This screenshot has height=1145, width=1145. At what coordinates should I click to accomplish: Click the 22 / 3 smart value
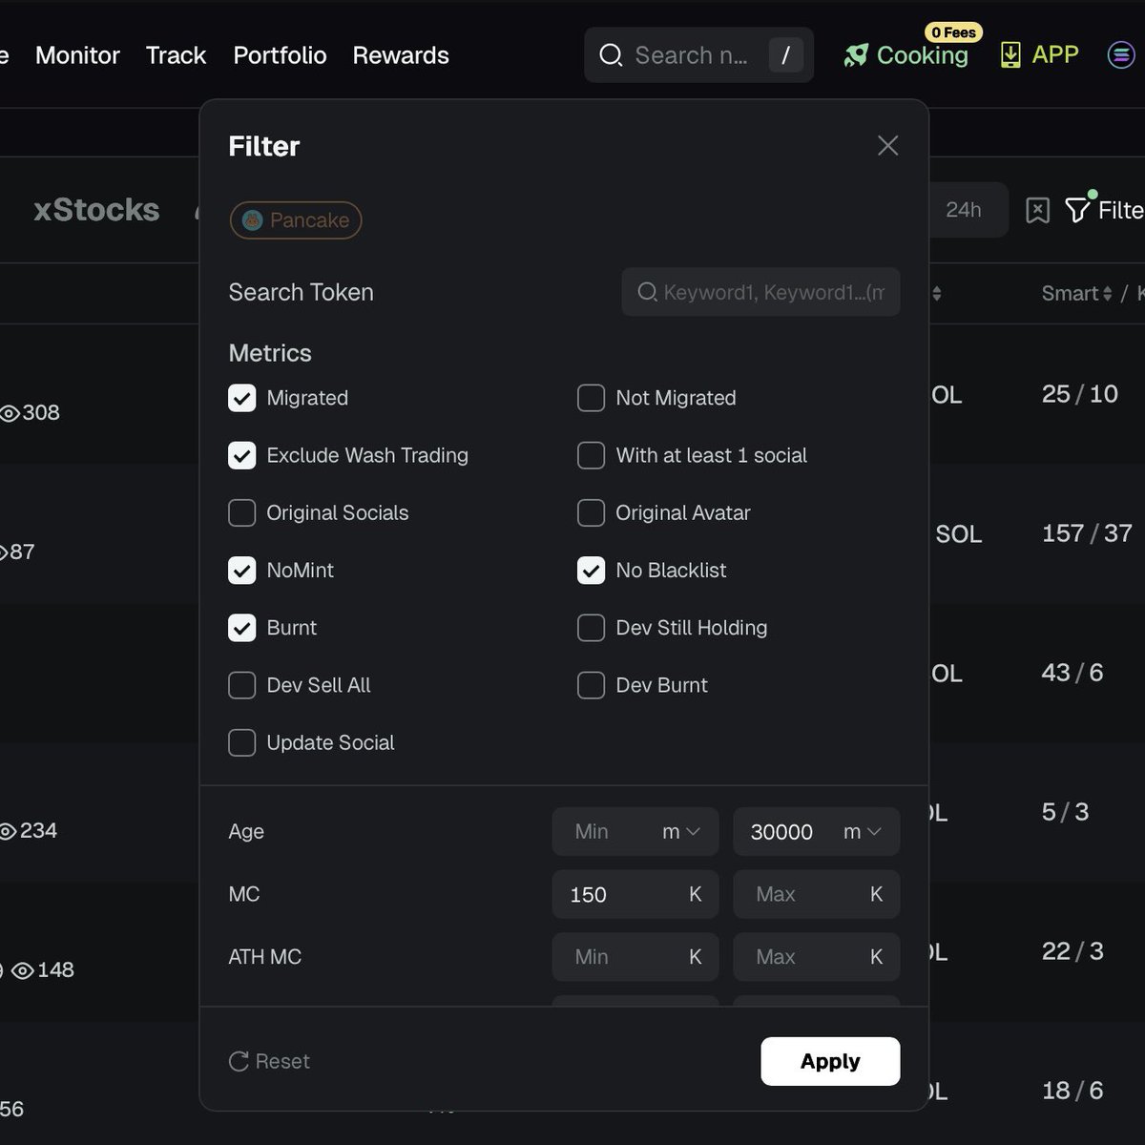(1072, 951)
